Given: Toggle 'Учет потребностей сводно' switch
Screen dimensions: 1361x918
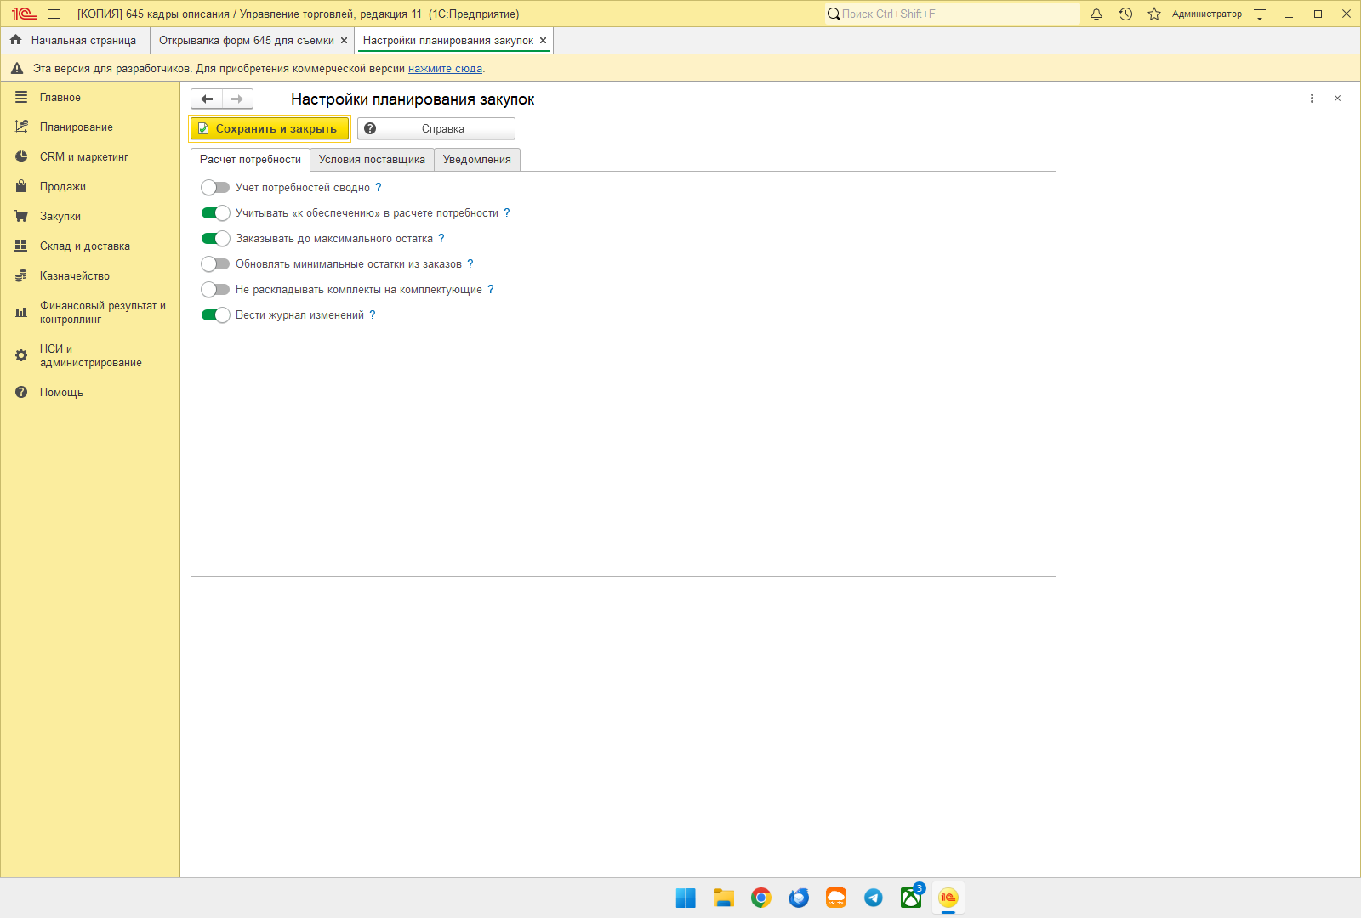Looking at the screenshot, I should click(215, 188).
